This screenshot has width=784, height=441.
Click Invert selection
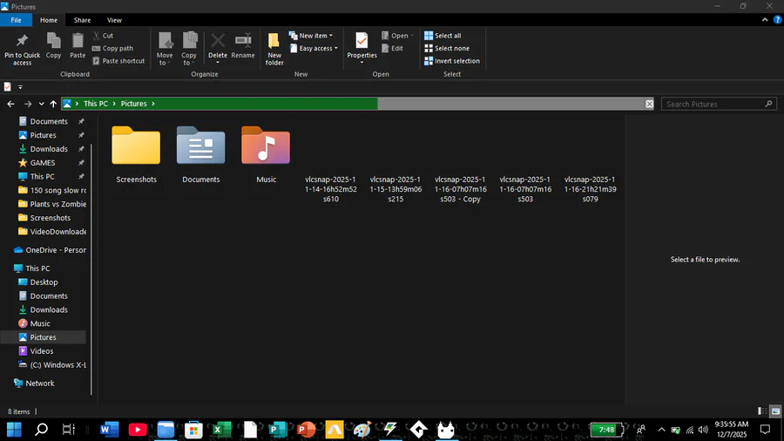coord(452,60)
